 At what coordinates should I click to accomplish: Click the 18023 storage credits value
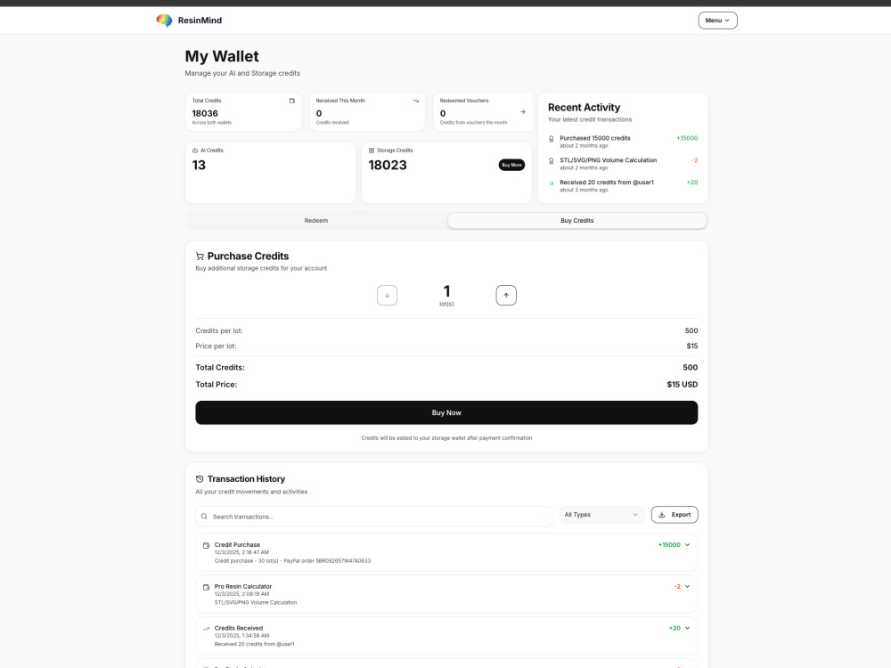[388, 166]
